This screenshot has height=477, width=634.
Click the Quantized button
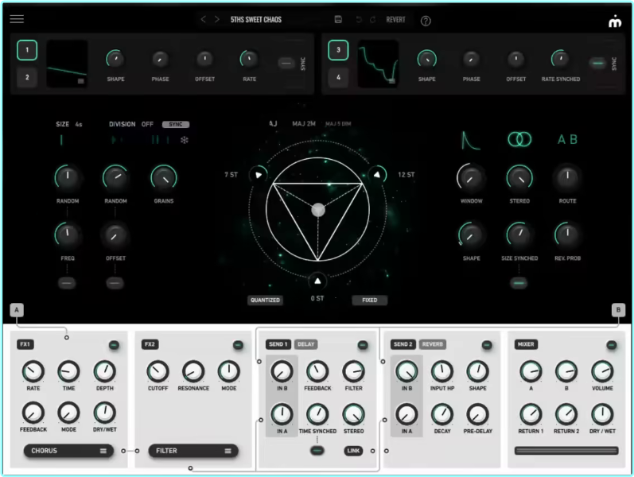pos(264,301)
